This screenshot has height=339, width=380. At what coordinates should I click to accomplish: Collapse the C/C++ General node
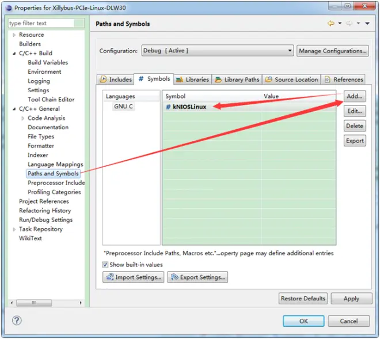(14, 109)
